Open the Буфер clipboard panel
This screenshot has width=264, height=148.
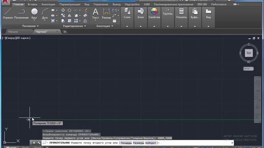(x=195, y=13)
